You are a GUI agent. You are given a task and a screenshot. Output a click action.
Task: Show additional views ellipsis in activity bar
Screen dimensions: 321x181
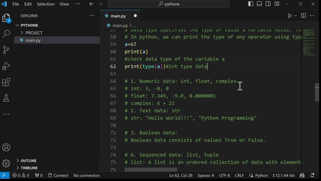pyautogui.click(x=6, y=114)
